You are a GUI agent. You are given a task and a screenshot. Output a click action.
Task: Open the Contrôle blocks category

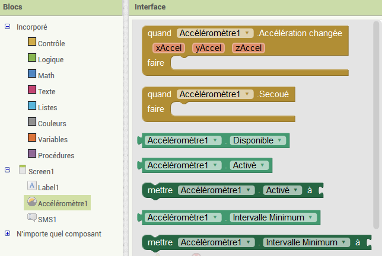click(46, 43)
